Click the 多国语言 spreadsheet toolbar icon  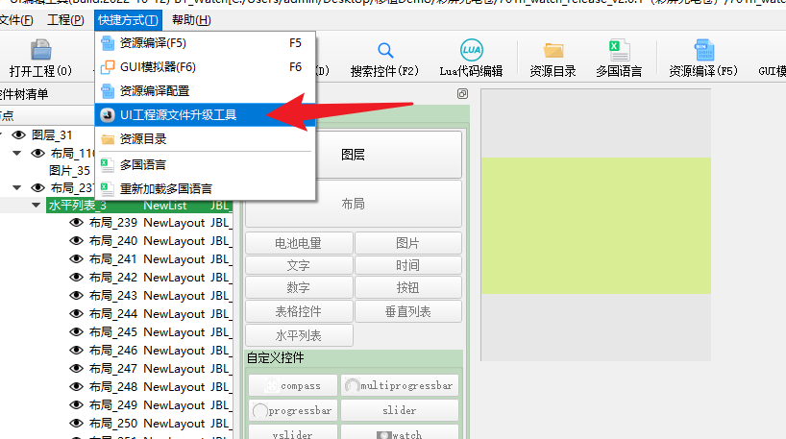[x=619, y=50]
